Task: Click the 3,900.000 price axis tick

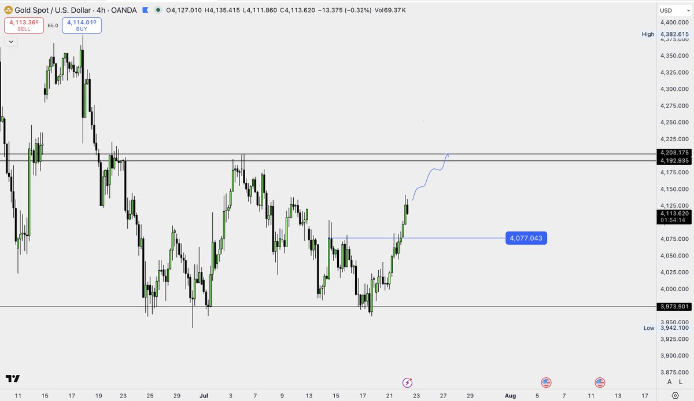Action: 674,356
